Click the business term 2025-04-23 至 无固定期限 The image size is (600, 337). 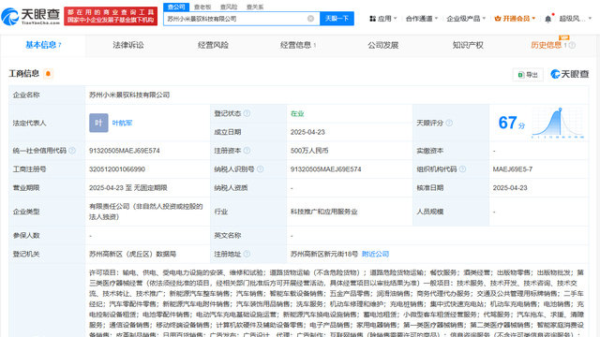pyautogui.click(x=128, y=188)
